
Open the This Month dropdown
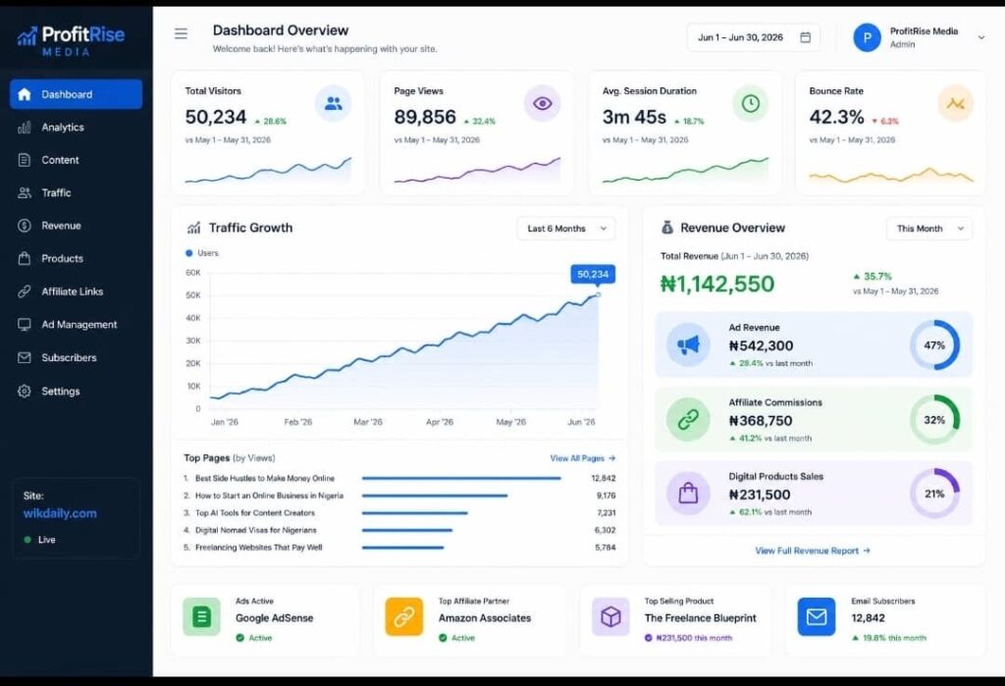[929, 229]
